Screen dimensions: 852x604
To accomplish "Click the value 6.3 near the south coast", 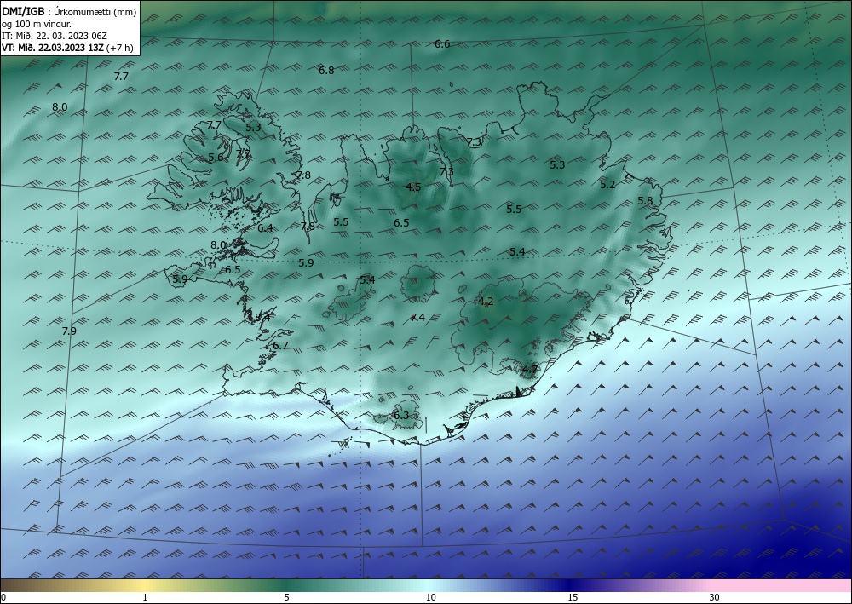I will (401, 416).
